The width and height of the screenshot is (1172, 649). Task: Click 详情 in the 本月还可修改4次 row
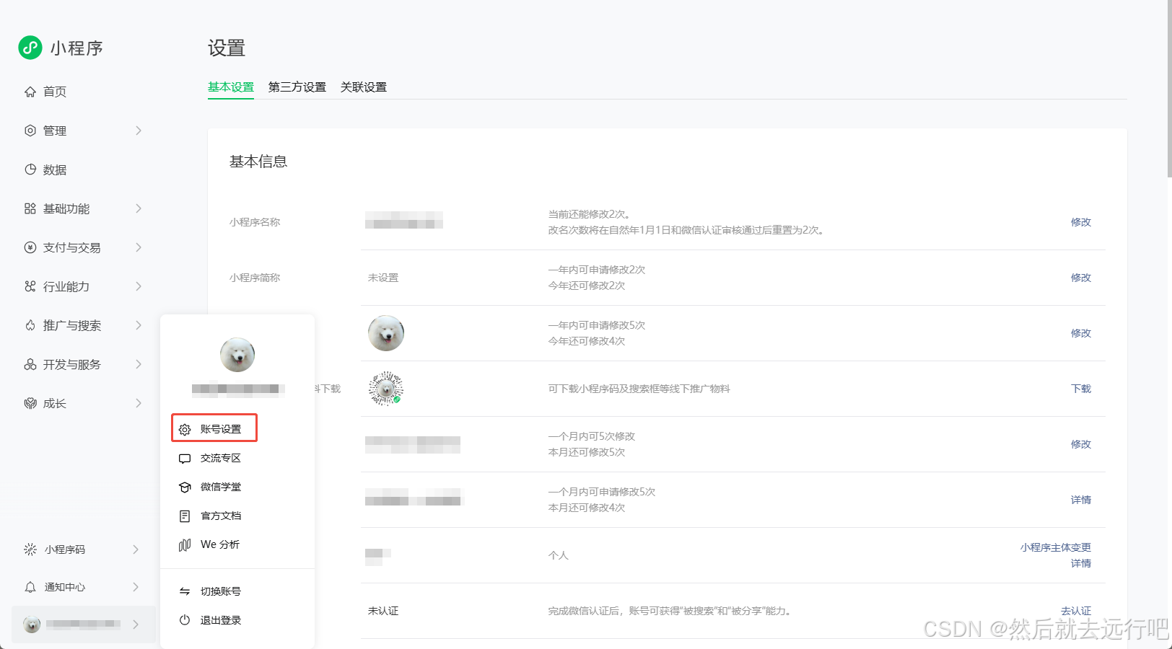click(1081, 500)
